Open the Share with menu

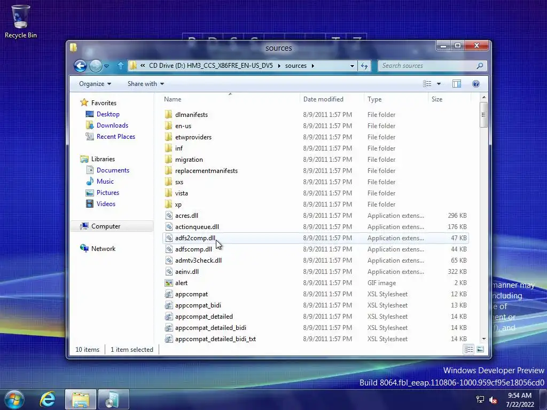145,84
